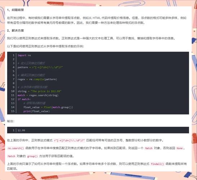
Task: Click line number 8 in the code block
Action: pyautogui.click(x=14, y=83)
